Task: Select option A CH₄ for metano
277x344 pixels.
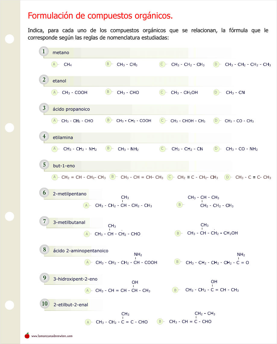Action: click(54, 64)
